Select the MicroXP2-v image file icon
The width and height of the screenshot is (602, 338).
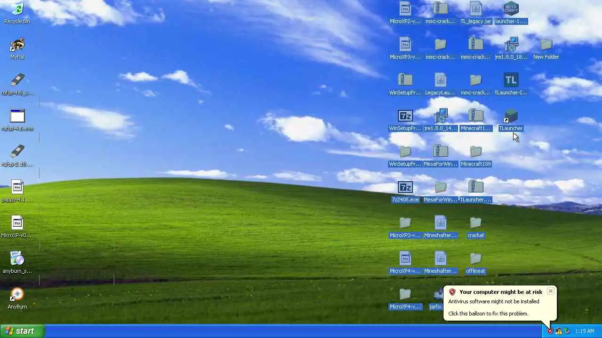pos(405,13)
